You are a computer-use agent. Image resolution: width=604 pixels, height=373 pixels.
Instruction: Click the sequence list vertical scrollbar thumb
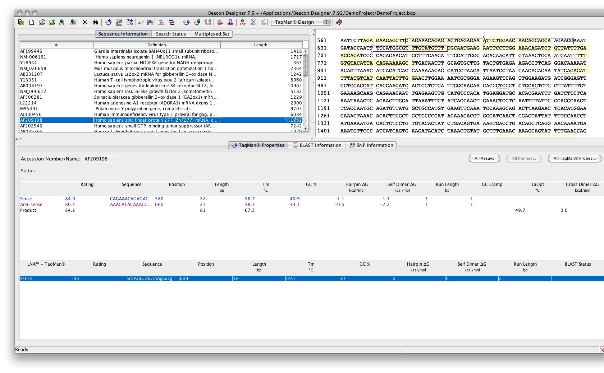coord(306,65)
